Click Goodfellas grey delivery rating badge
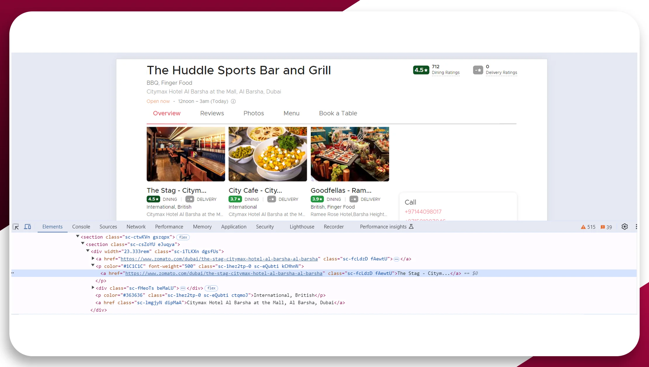The height and width of the screenshot is (367, 649). pyautogui.click(x=354, y=199)
